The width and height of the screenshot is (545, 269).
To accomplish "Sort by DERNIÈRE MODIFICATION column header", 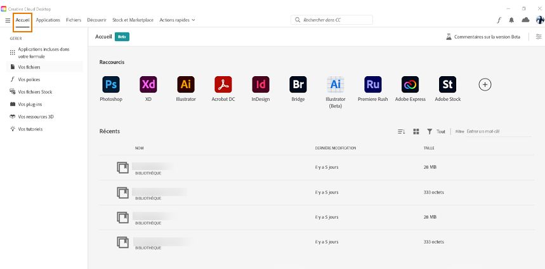I will [336, 148].
